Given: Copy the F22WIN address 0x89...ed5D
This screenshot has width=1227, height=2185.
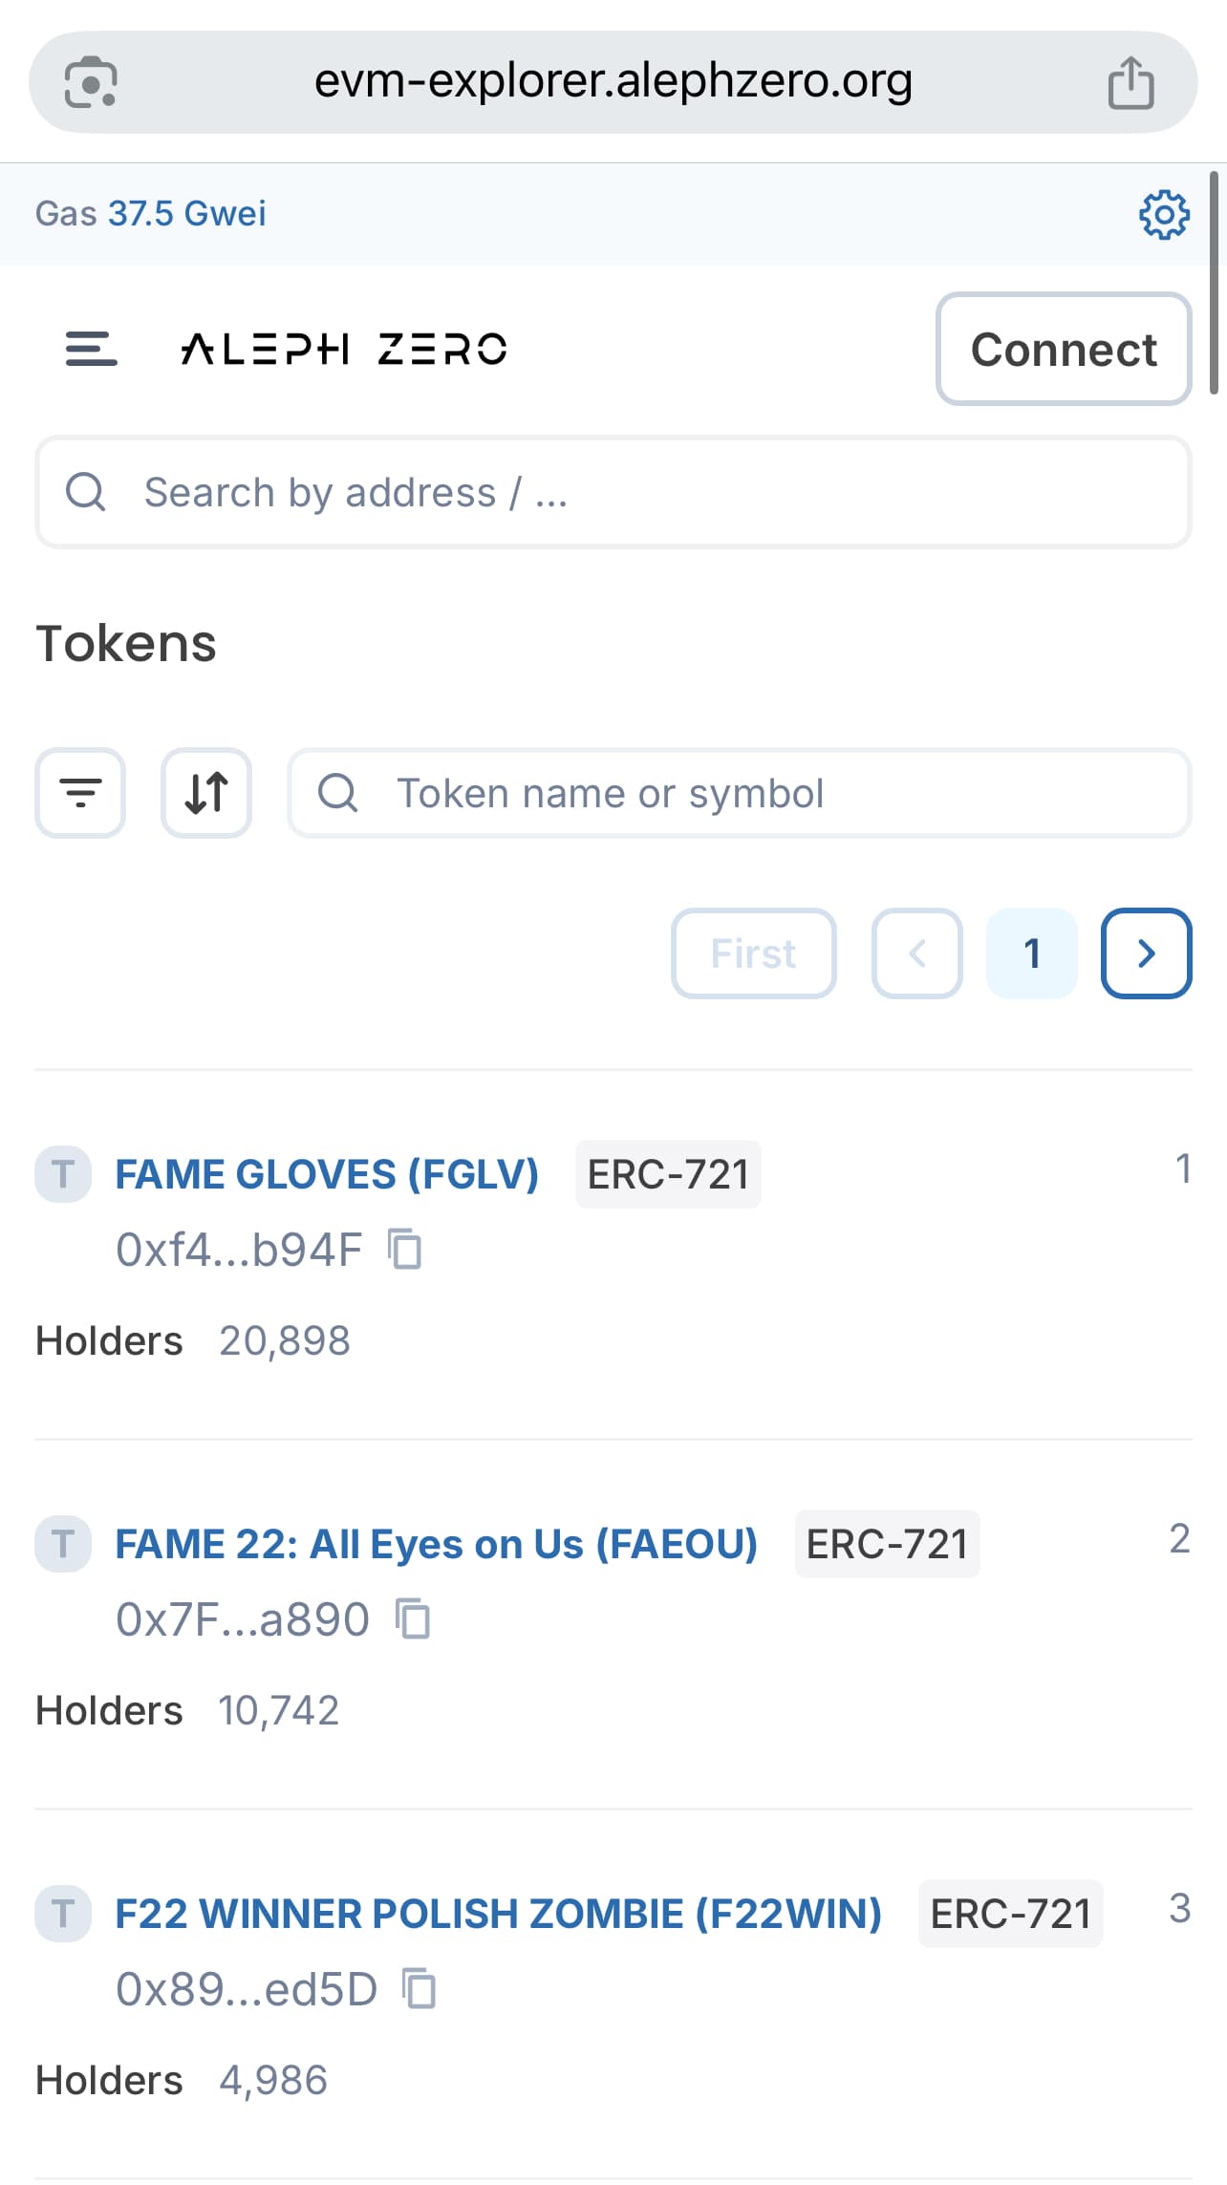Looking at the screenshot, I should 420,1989.
